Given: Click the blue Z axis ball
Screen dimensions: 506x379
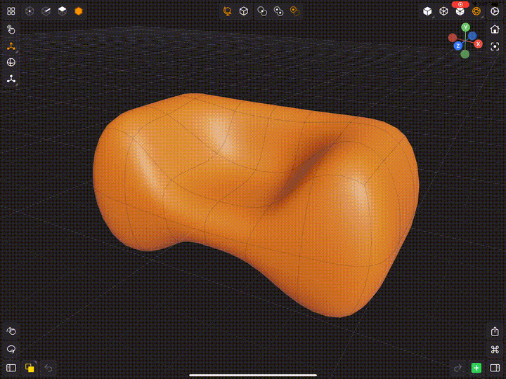Looking at the screenshot, I should [458, 46].
